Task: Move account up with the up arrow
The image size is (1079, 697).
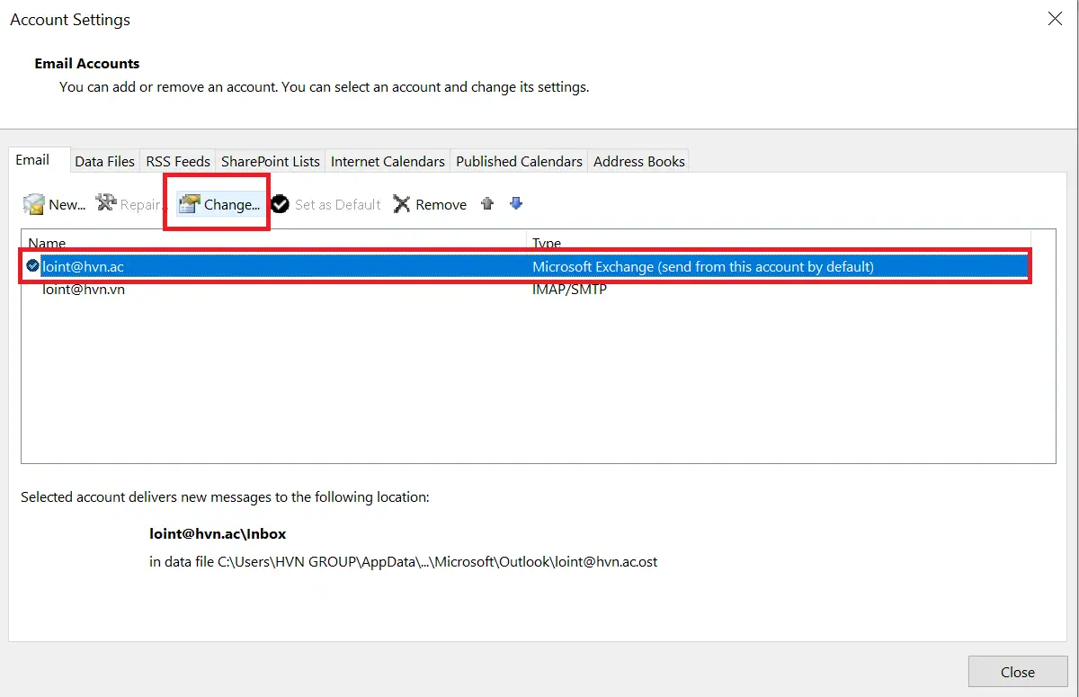Action: (487, 204)
